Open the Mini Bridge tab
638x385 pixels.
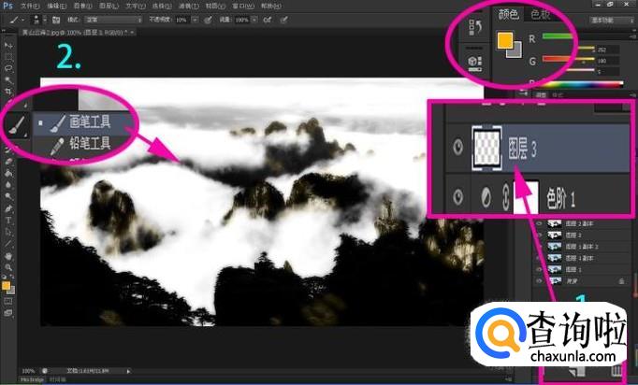point(32,379)
